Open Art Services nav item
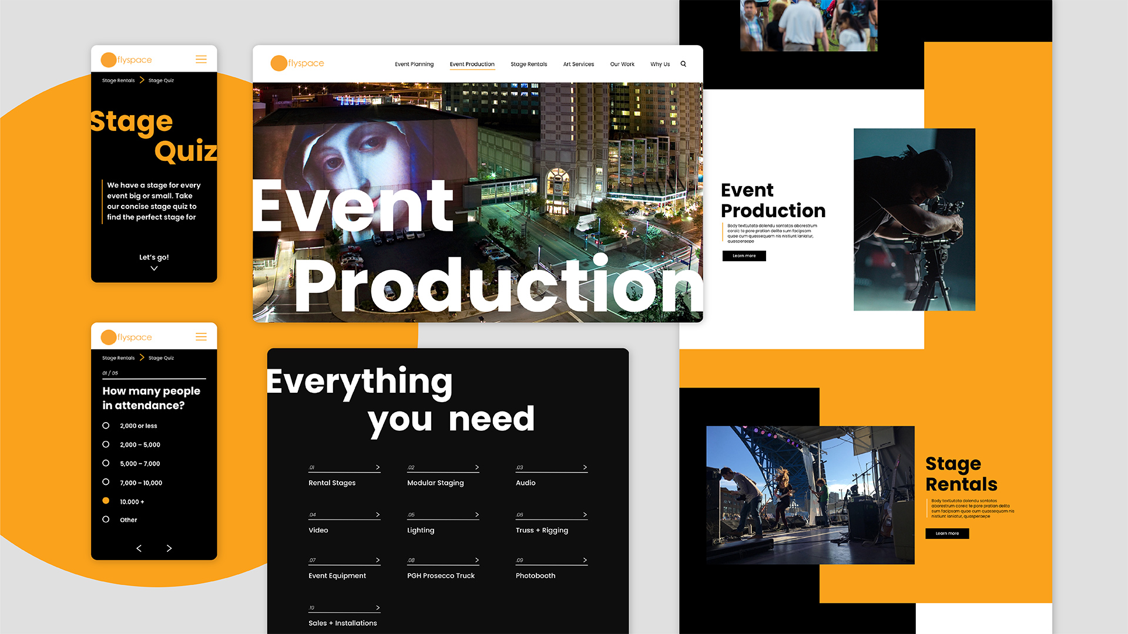Screen dimensions: 1128x634 (579, 64)
